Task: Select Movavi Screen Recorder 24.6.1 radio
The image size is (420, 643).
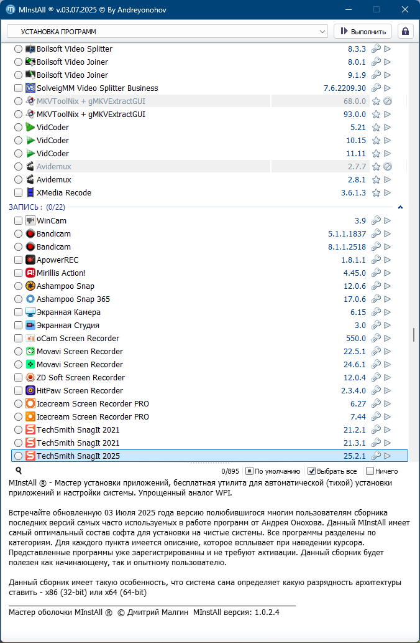Action: (x=18, y=365)
